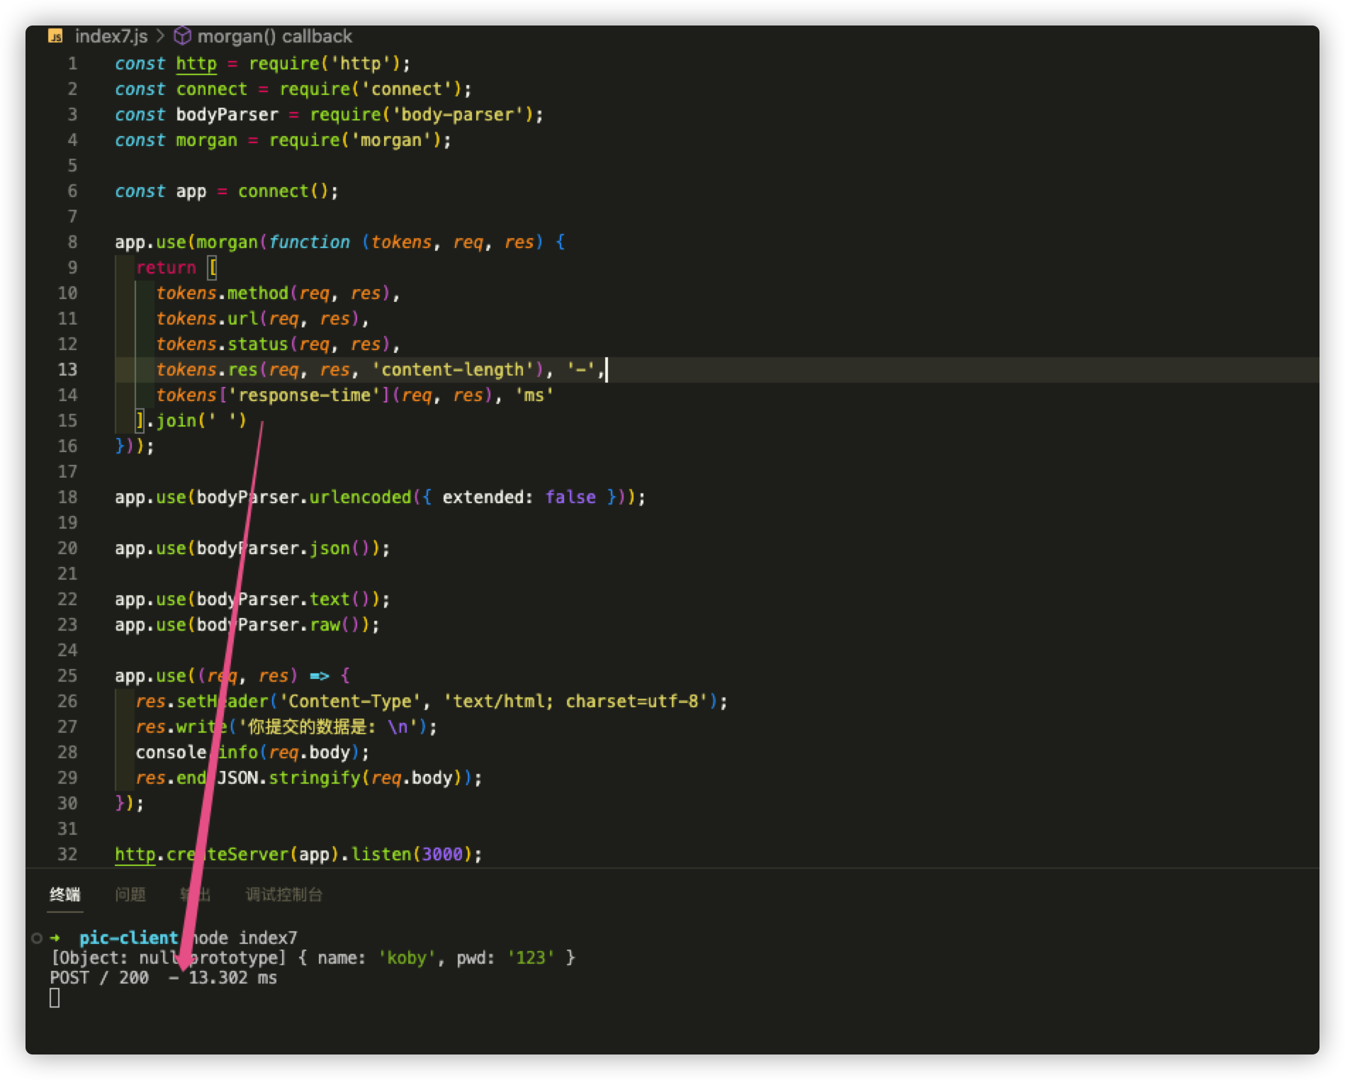Click '123' value in terminal output
1345x1080 pixels.
click(x=531, y=958)
